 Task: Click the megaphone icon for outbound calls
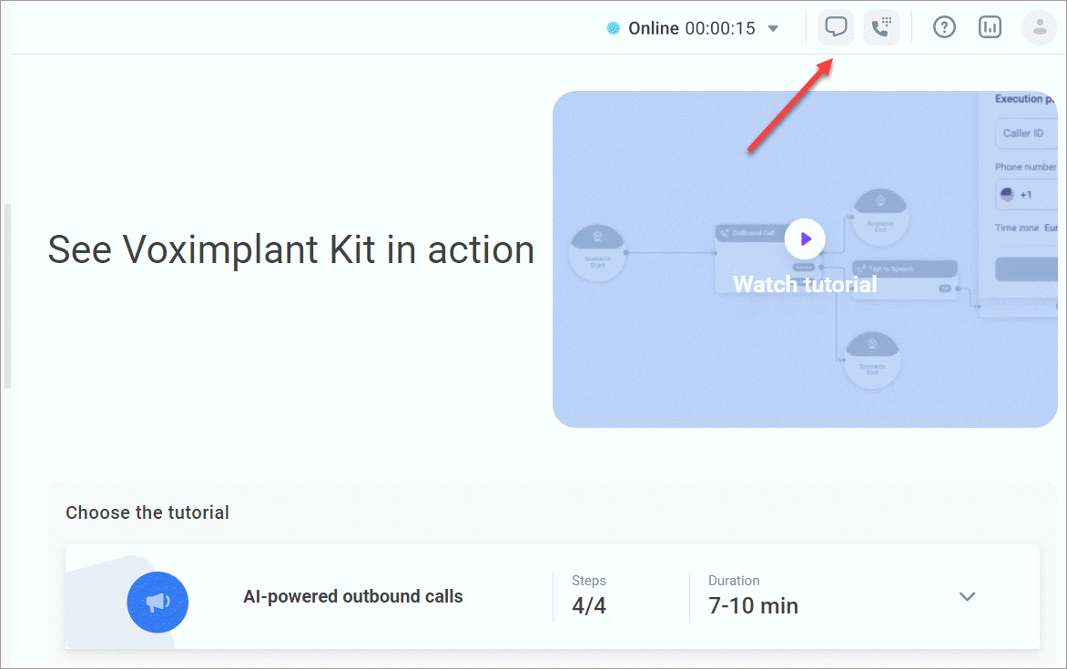coord(158,603)
